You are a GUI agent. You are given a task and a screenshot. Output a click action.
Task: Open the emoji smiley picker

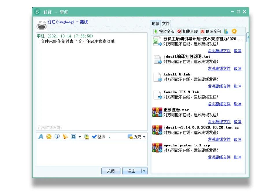(49, 137)
